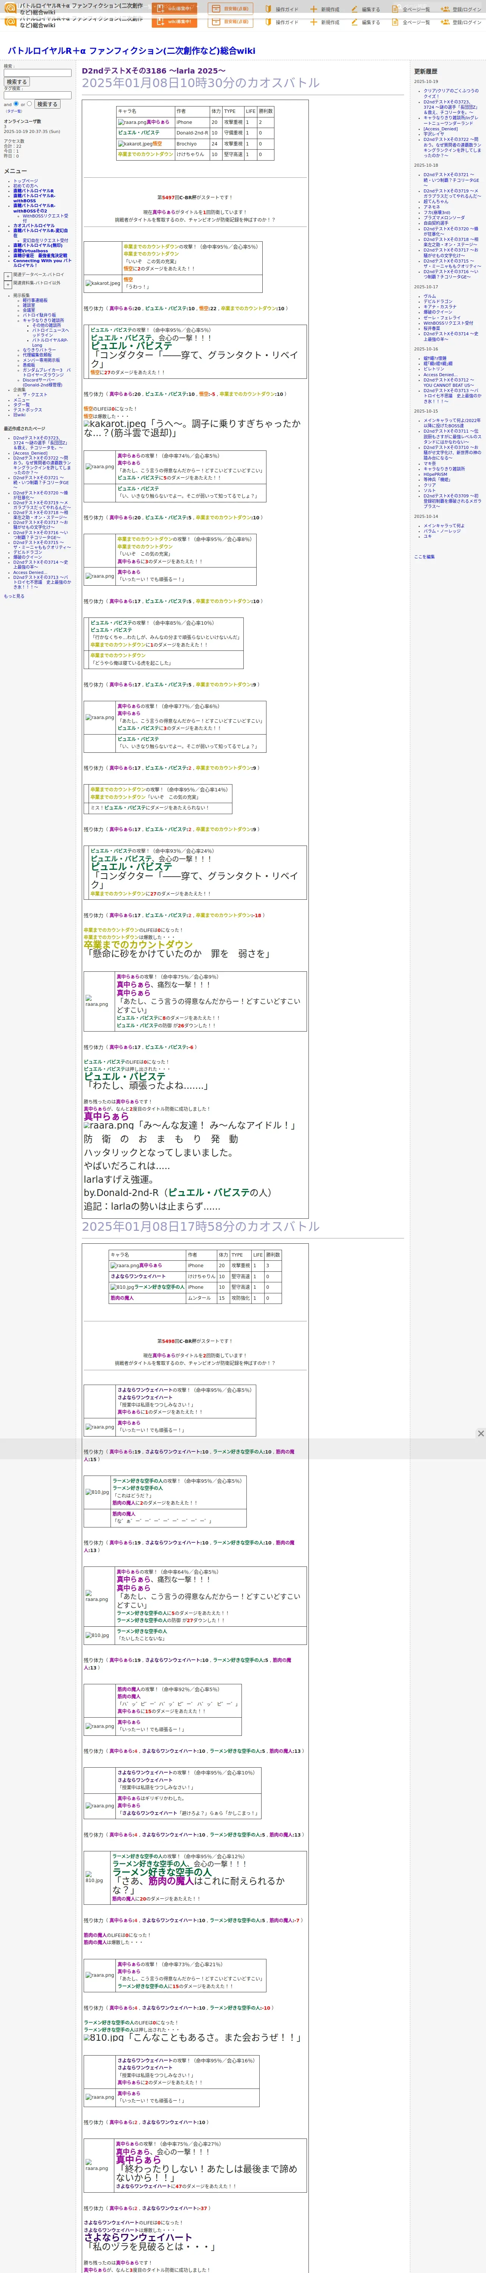Go to トップページ in sidebar menu

pyautogui.click(x=26, y=180)
